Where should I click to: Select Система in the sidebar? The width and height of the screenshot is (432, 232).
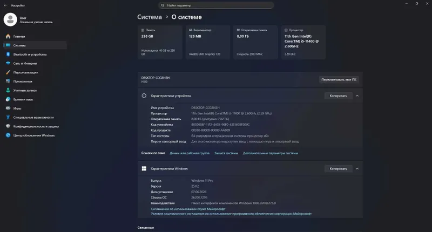[x=35, y=45]
